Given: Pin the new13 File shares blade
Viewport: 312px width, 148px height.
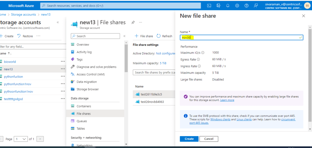Looking at the screenshot, I should click(x=133, y=22).
